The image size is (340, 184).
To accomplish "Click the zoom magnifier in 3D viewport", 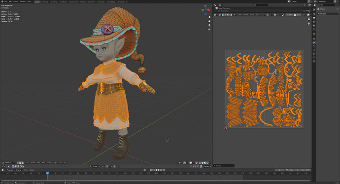I will coord(209,17).
